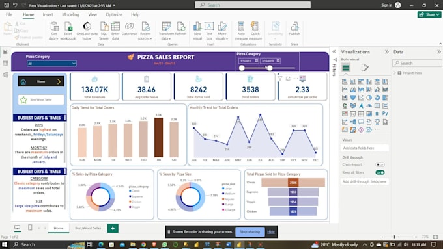Add a Scatter chart visual
The image size is (443, 249).
coord(361,98)
